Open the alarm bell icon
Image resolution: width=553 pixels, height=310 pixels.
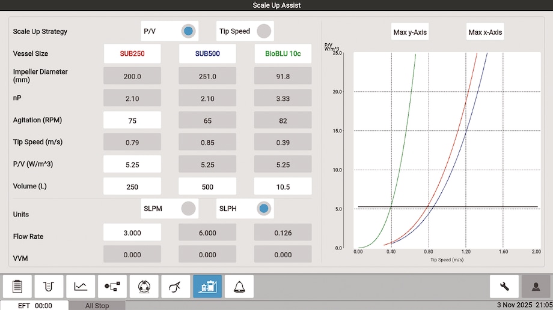[239, 287]
